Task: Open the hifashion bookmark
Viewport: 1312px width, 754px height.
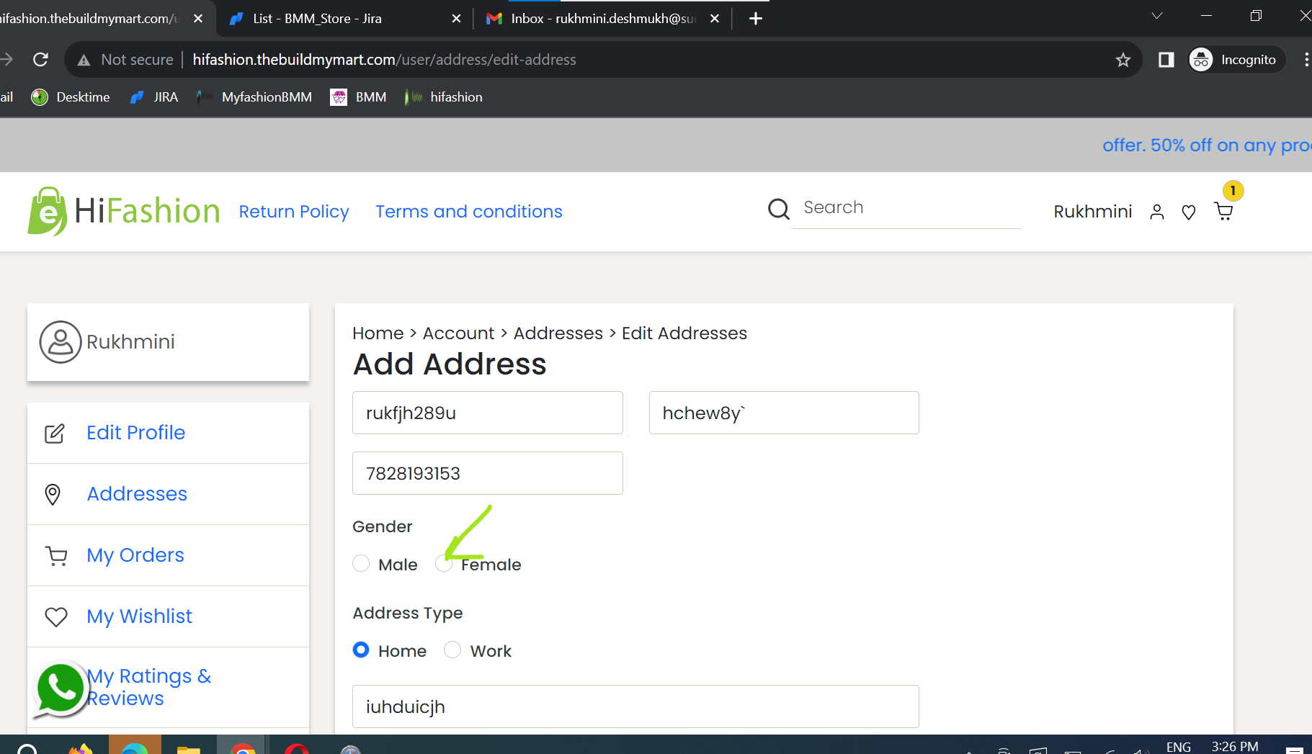Action: click(x=443, y=97)
